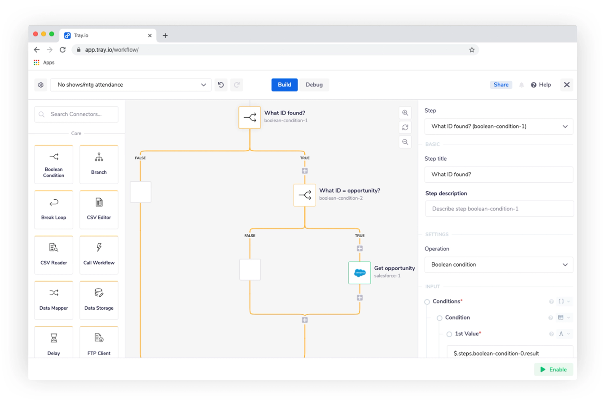Change the 1st Value string type selector
This screenshot has height=404, width=606.
pos(564,334)
